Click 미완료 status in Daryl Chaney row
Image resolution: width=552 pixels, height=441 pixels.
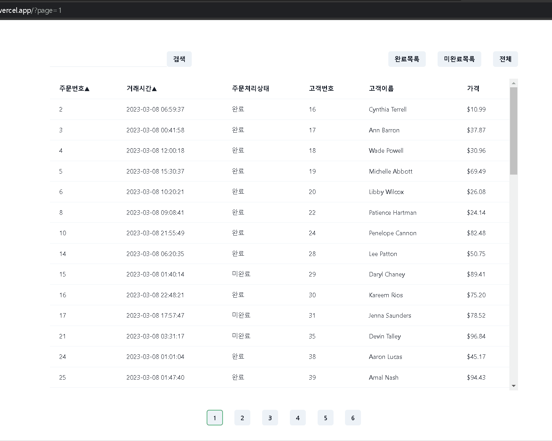(241, 274)
